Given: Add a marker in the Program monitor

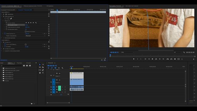Looking at the screenshot, I should pos(134,59).
